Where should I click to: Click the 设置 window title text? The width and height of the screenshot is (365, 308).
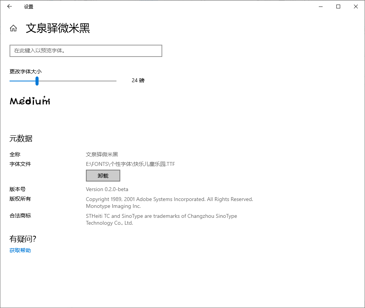pos(29,7)
